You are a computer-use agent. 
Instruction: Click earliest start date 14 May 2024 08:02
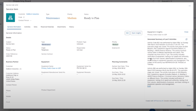(119, 68)
